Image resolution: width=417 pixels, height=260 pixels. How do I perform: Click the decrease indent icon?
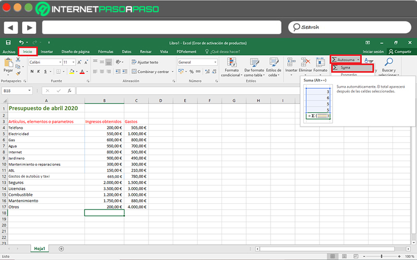click(x=118, y=72)
